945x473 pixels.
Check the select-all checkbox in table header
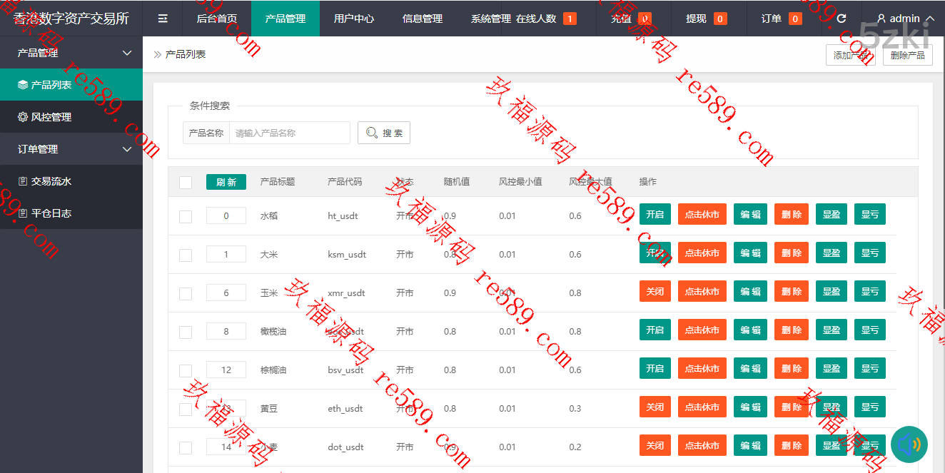click(186, 183)
